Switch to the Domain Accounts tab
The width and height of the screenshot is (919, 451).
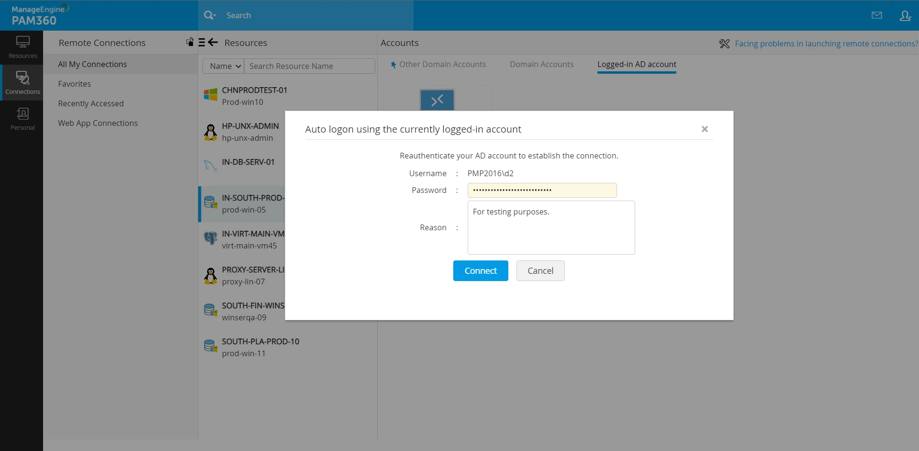point(541,64)
